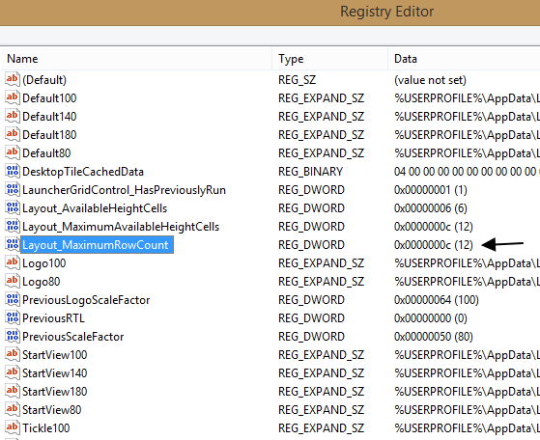540x440 pixels.
Task: Click the StartView140 string icon
Action: (13, 372)
